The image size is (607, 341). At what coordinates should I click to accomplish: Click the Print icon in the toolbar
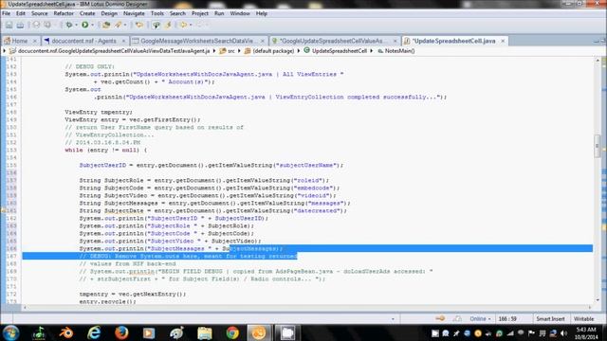[x=20, y=26]
